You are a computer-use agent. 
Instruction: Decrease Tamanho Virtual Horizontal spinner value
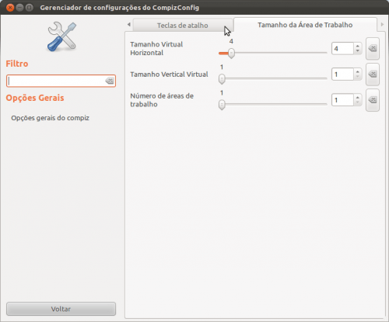[x=358, y=51]
